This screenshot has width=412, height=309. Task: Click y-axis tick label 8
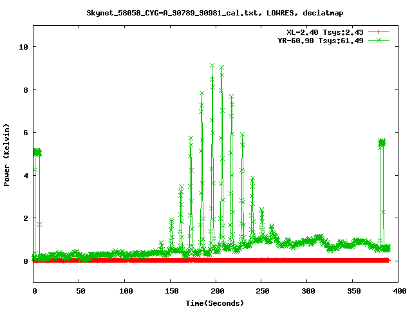26,90
